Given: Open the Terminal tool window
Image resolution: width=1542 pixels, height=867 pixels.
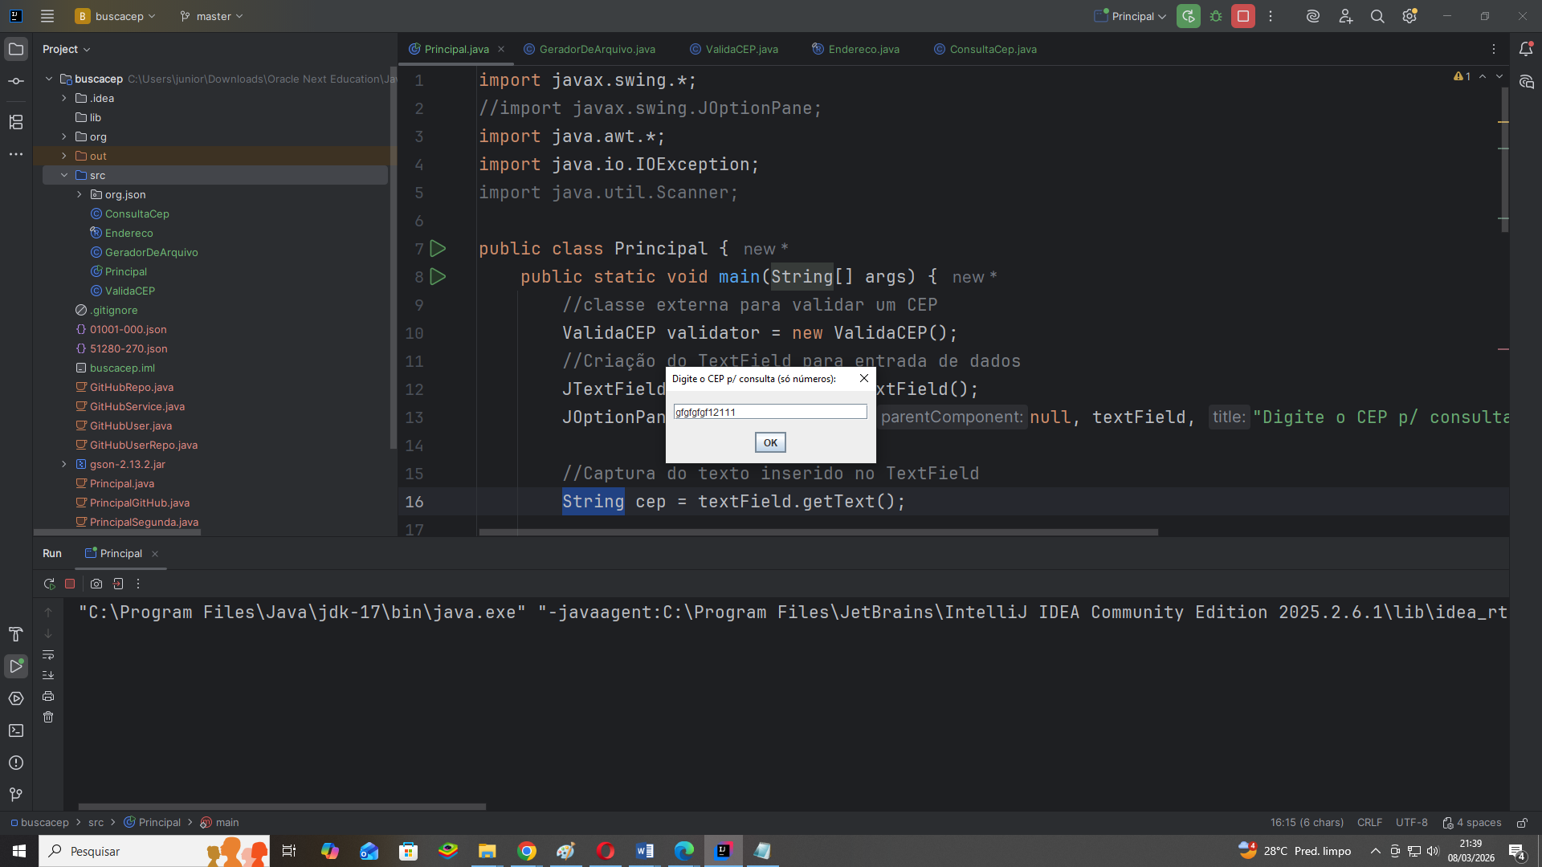Looking at the screenshot, I should click(16, 731).
